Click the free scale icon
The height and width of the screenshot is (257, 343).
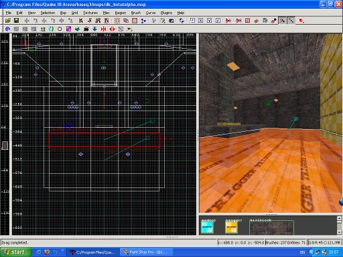[x=192, y=21]
